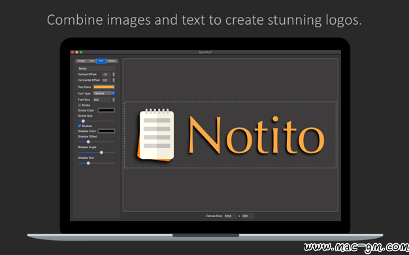Click the Canvas Size width field
This screenshot has height=255, width=409.
coord(231,216)
